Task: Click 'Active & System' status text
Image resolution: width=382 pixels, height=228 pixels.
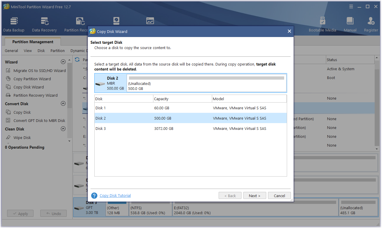Action: [x=341, y=69]
